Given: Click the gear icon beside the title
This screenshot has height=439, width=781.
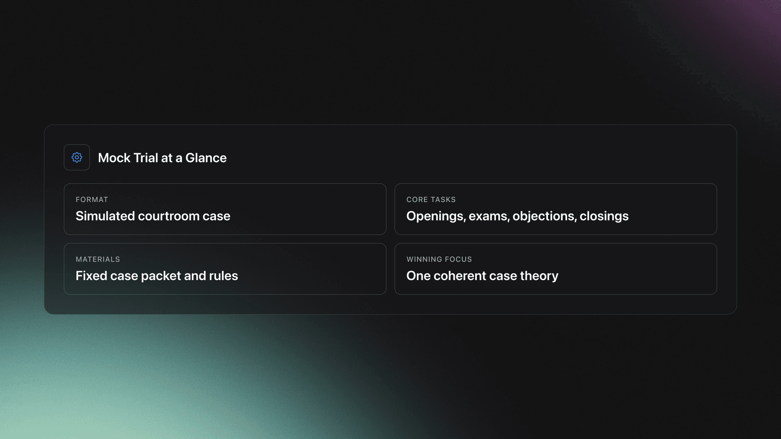Looking at the screenshot, I should (x=77, y=157).
